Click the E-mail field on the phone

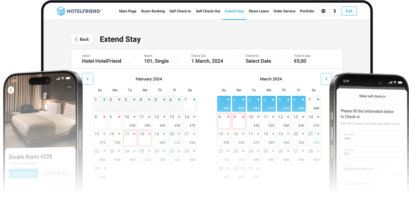pyautogui.click(x=372, y=167)
